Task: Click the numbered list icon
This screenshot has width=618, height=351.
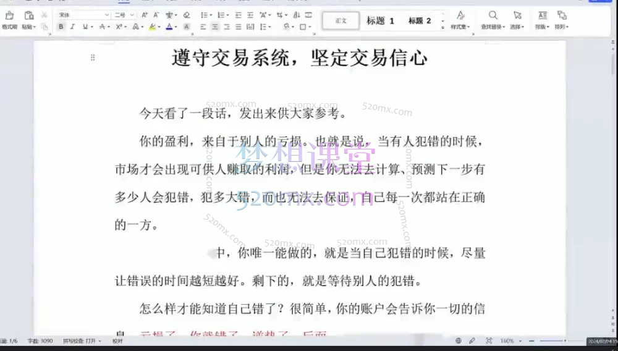Action: tap(221, 15)
